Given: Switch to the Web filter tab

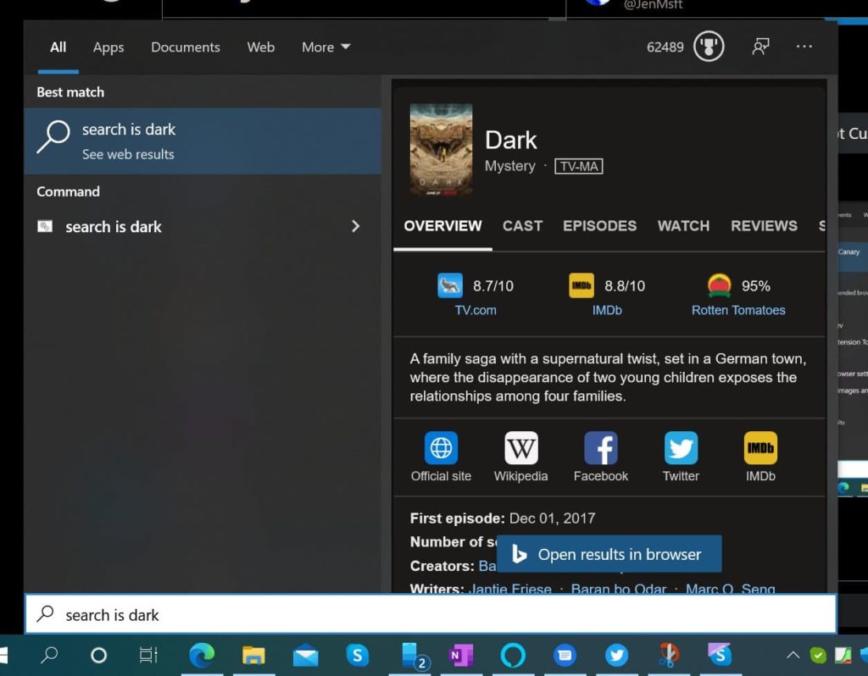Looking at the screenshot, I should click(x=261, y=47).
